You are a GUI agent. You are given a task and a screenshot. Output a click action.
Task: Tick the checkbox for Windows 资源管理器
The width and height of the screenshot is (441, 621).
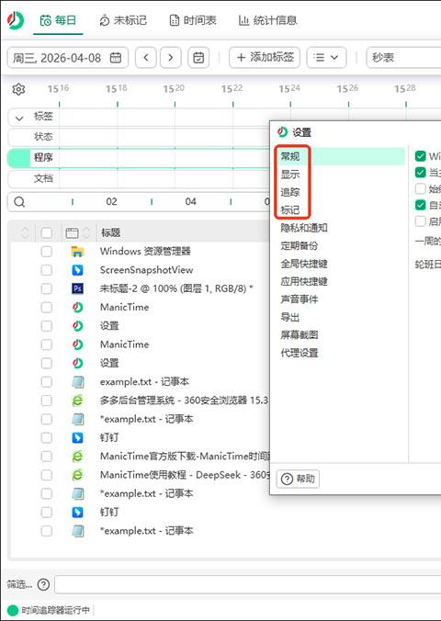pos(46,251)
